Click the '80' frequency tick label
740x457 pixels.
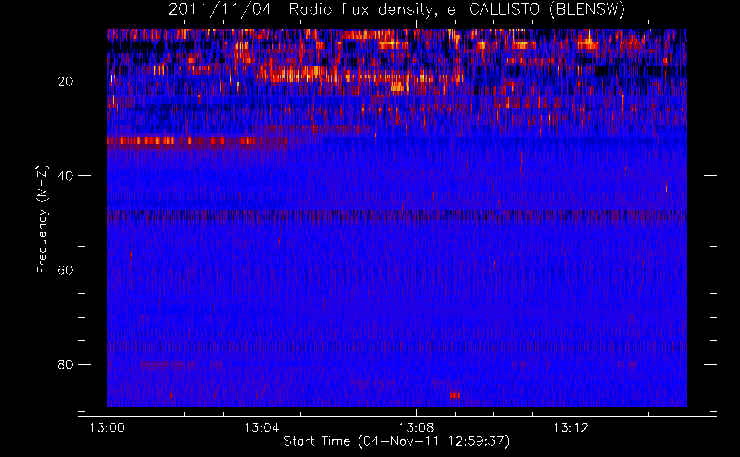point(65,365)
